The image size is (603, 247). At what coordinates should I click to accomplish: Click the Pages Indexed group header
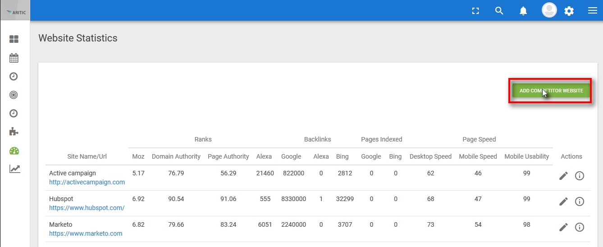pos(382,139)
